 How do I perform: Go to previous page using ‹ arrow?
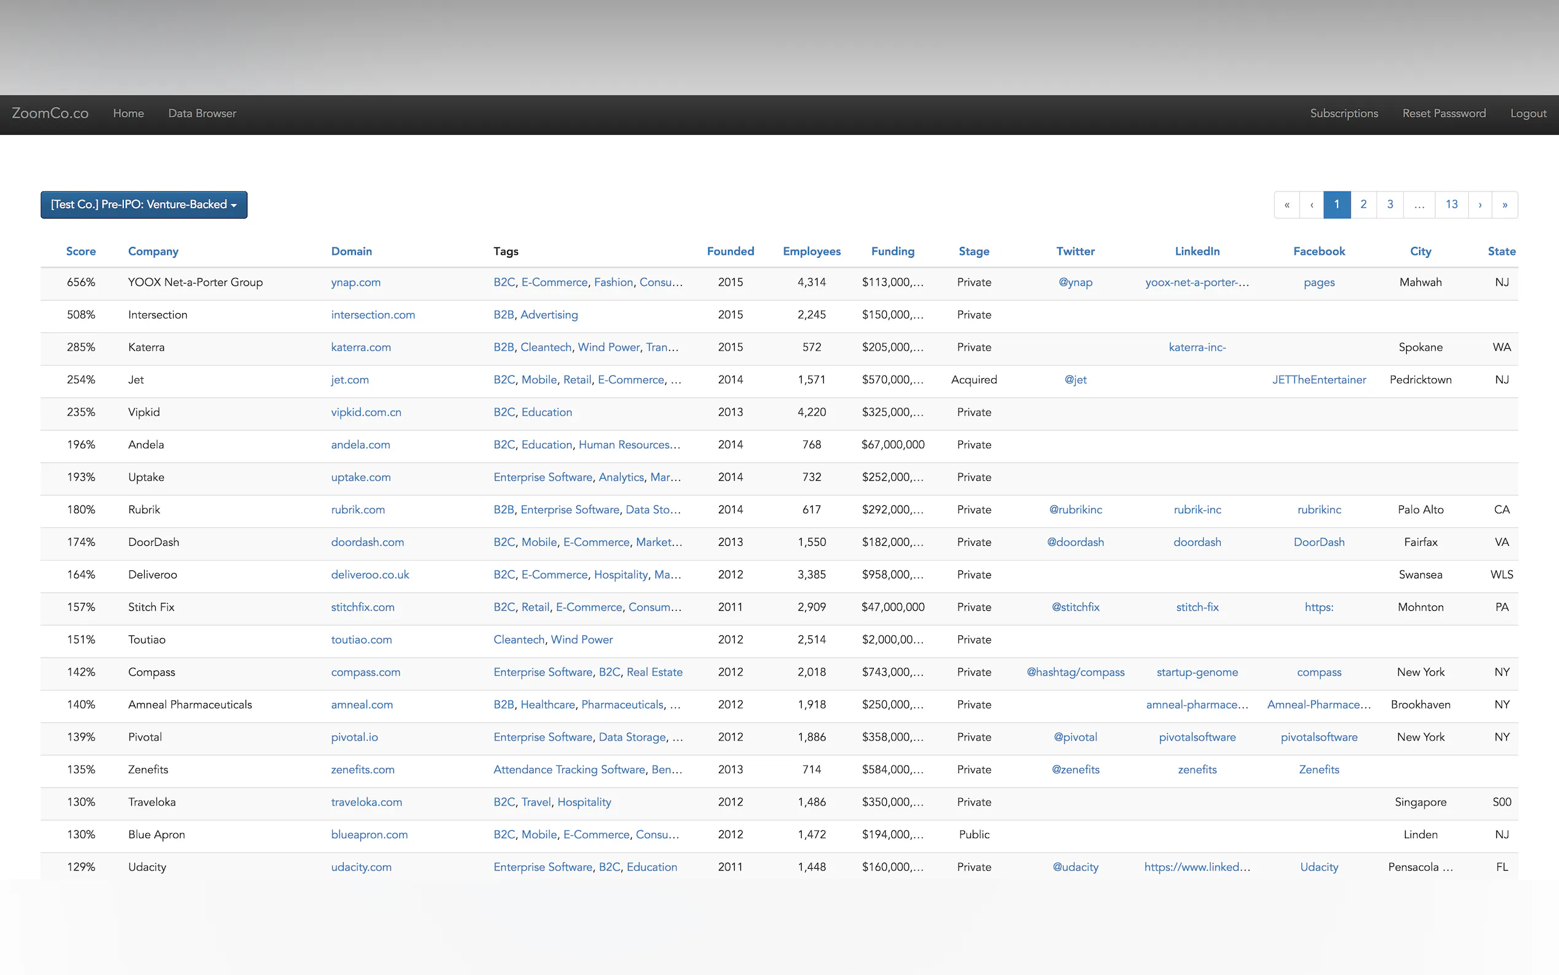pos(1312,204)
